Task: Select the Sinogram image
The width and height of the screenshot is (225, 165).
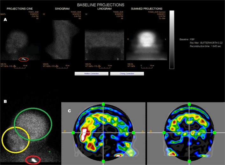Action: click(62, 40)
